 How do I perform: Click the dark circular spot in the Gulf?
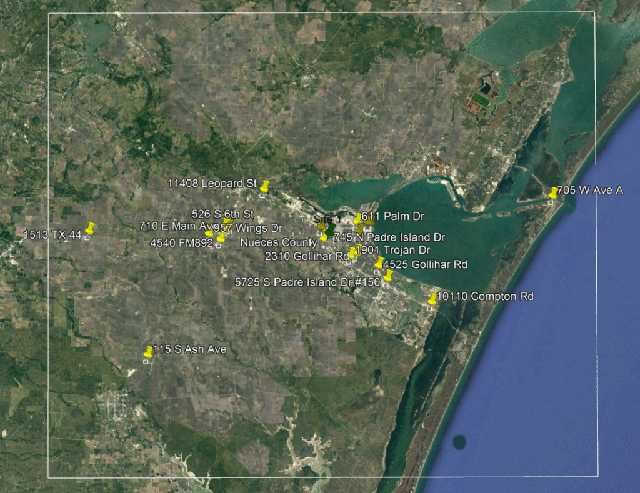[x=459, y=442]
